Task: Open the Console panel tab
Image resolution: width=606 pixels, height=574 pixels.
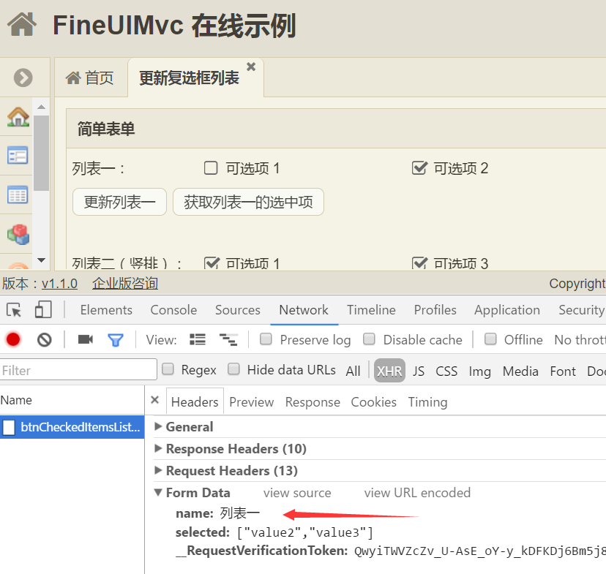Action: [173, 310]
